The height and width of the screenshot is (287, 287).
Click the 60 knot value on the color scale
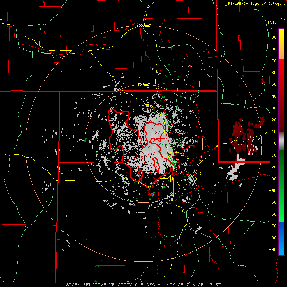pyautogui.click(x=274, y=72)
